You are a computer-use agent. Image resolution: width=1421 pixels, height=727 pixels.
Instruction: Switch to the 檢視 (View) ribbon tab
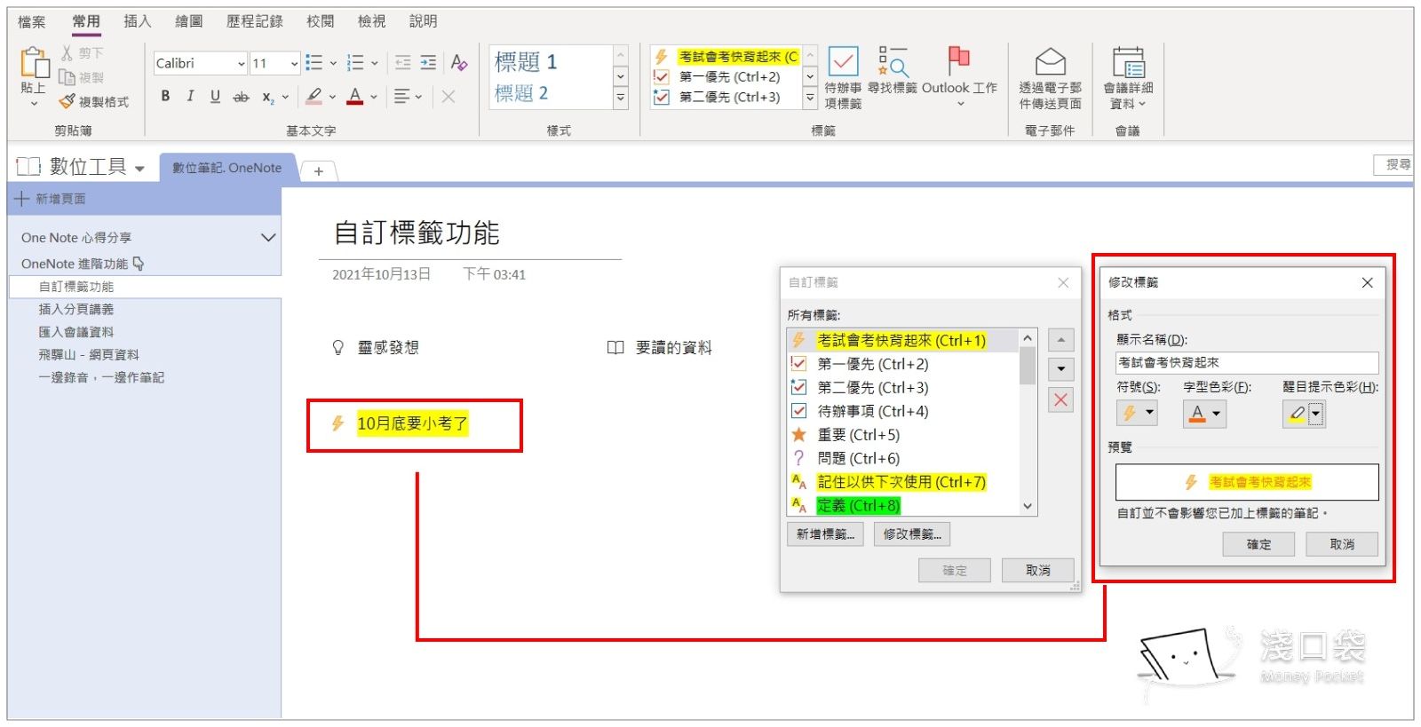point(372,21)
